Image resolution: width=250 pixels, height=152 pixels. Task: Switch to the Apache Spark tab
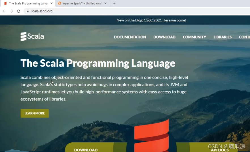click(x=82, y=3)
